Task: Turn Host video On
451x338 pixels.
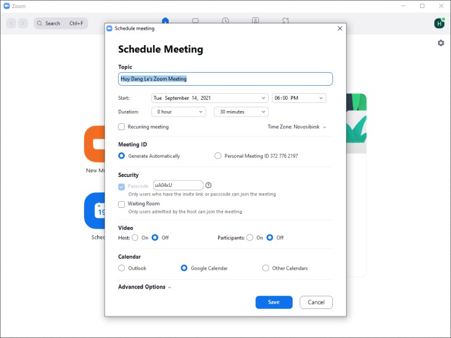Action: pyautogui.click(x=135, y=237)
